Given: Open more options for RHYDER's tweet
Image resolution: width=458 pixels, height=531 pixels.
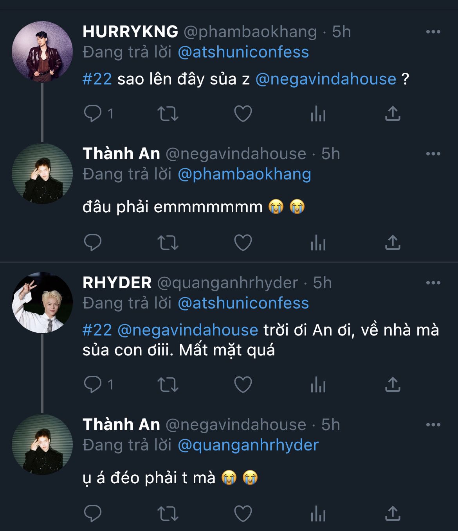Looking at the screenshot, I should pyautogui.click(x=433, y=283).
